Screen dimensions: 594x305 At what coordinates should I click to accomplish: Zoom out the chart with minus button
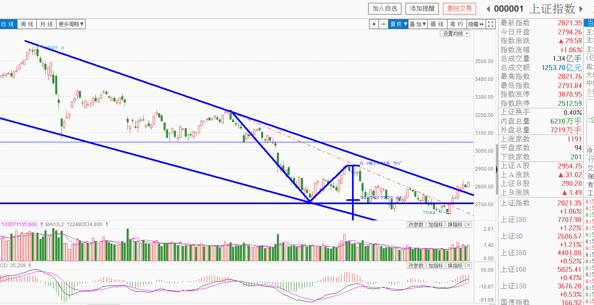pyautogui.click(x=384, y=24)
